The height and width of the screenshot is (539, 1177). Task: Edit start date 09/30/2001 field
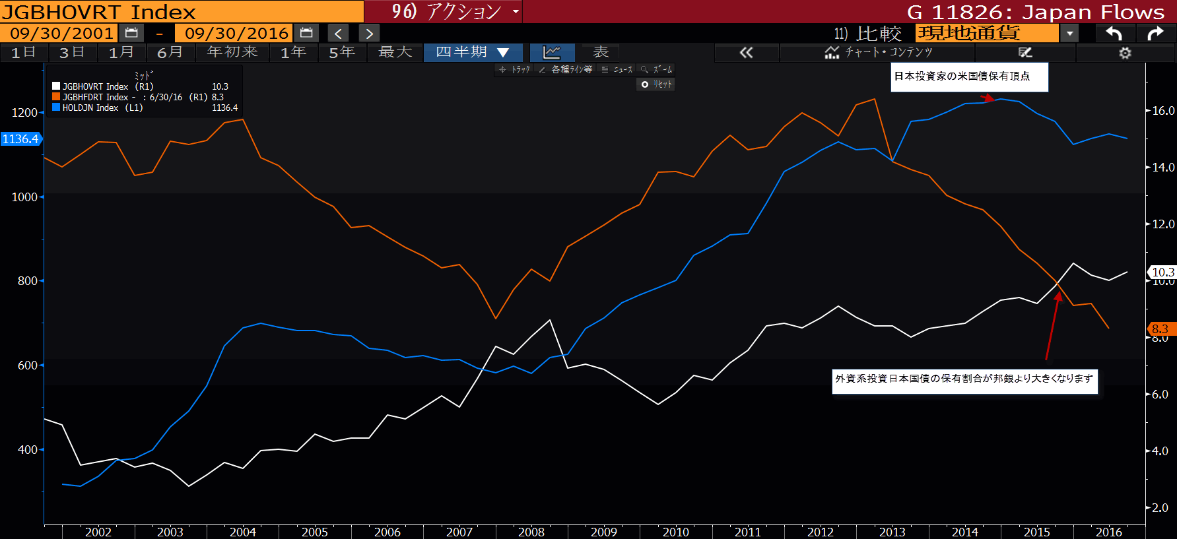[x=59, y=33]
